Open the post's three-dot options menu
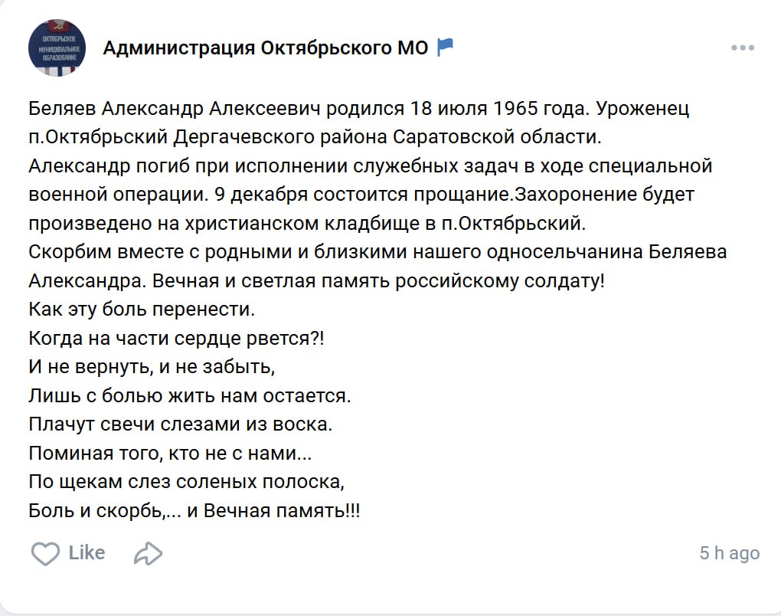 coord(743,48)
